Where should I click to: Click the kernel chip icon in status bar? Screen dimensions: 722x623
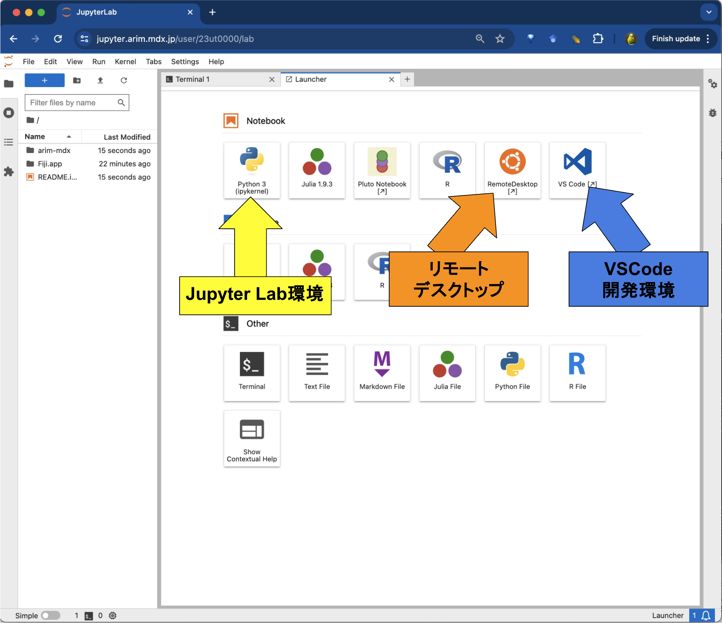click(113, 616)
